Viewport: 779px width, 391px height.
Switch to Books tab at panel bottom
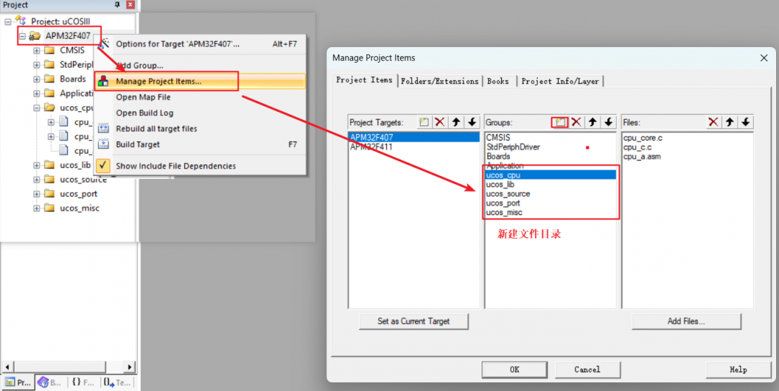pos(49,382)
